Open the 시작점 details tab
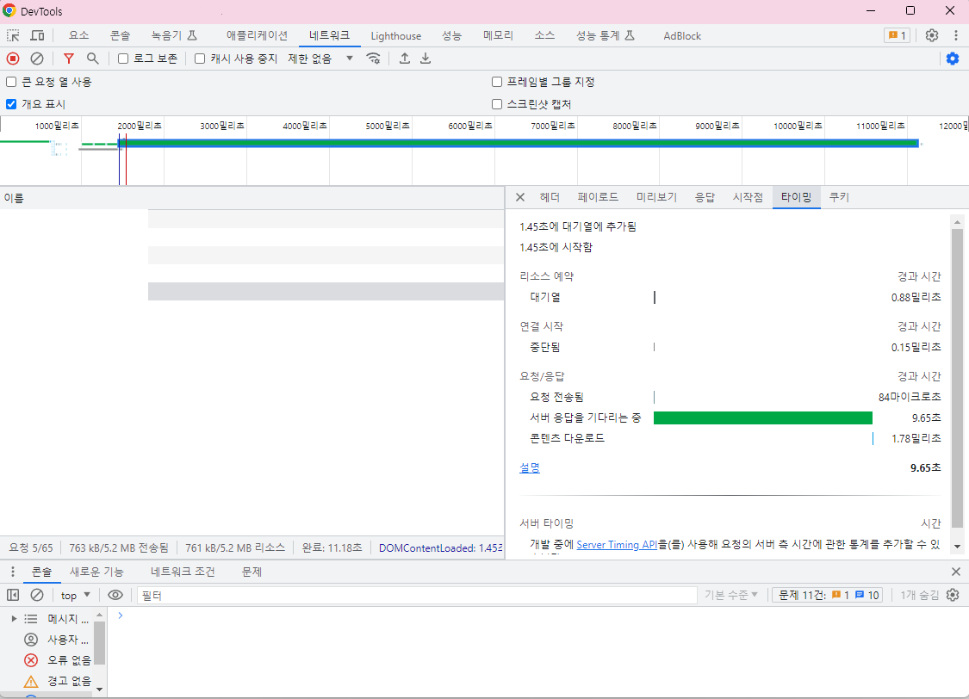Viewport: 969px width, 699px height. pos(748,198)
